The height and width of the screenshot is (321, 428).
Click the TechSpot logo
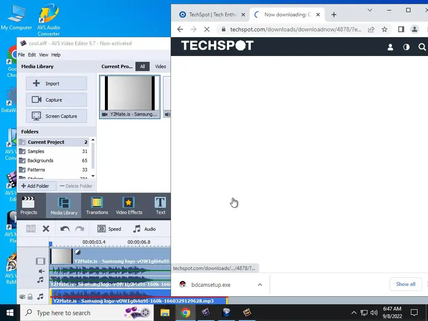[x=217, y=45]
